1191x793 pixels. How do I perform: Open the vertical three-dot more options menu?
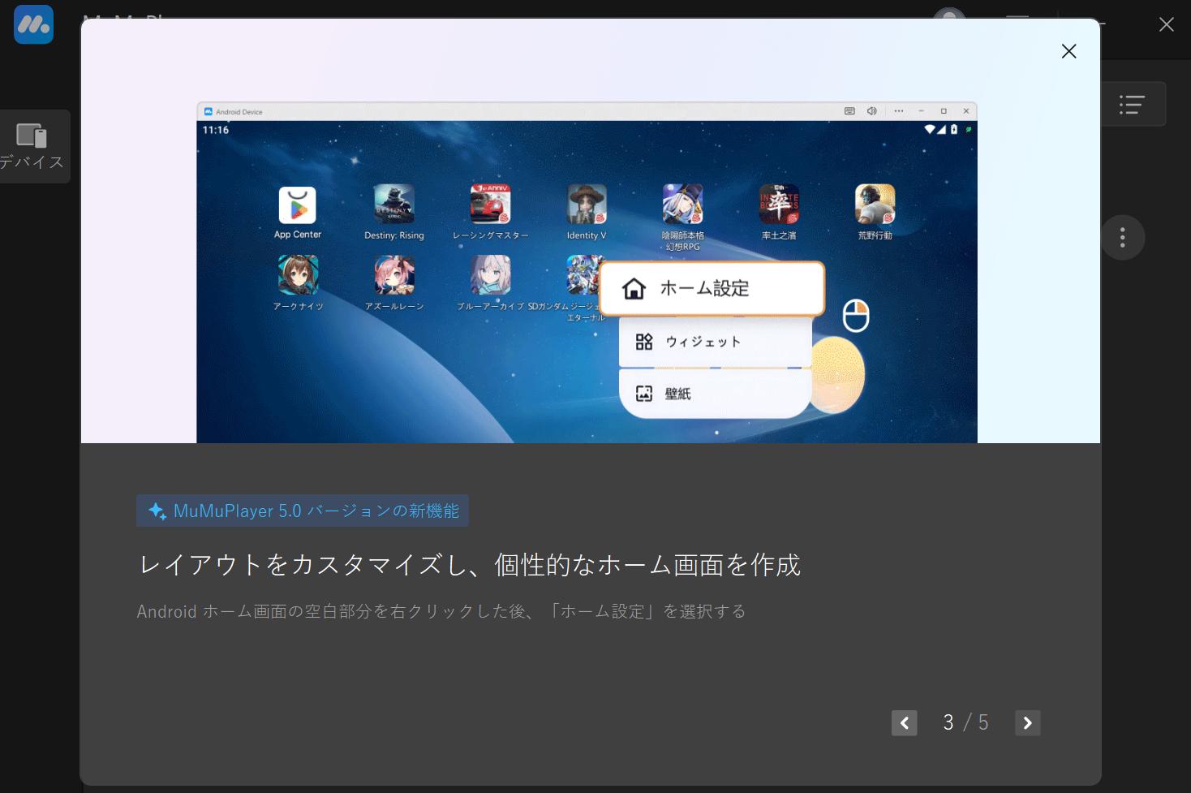click(x=1123, y=237)
